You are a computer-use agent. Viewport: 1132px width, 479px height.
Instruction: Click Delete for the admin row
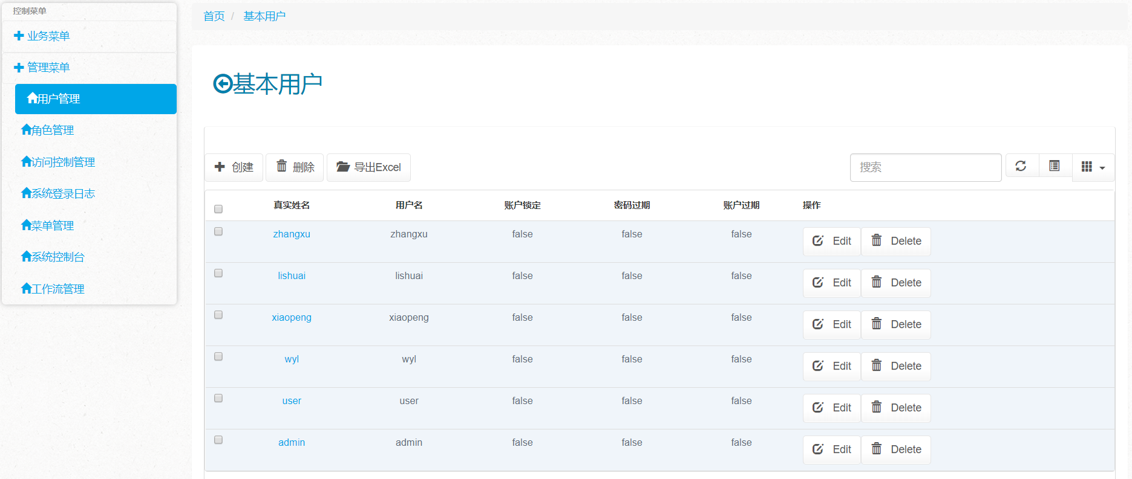click(896, 450)
